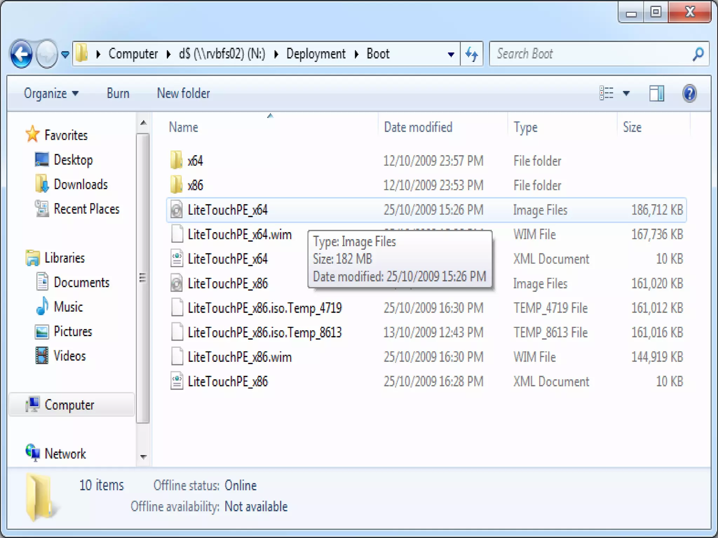Click the Change your view icon
The height and width of the screenshot is (538, 718).
tap(607, 94)
